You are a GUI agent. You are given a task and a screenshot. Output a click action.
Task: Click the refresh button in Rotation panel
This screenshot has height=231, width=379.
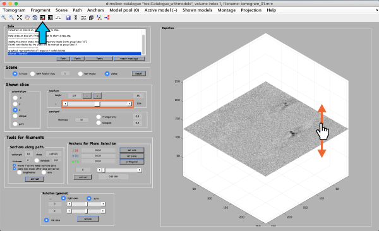pyautogui.click(x=88, y=219)
